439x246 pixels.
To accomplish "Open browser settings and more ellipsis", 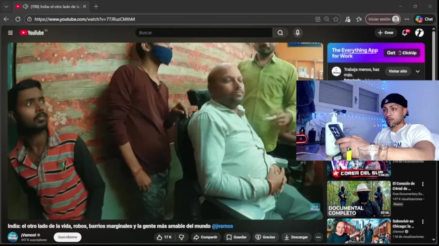I will [x=407, y=19].
